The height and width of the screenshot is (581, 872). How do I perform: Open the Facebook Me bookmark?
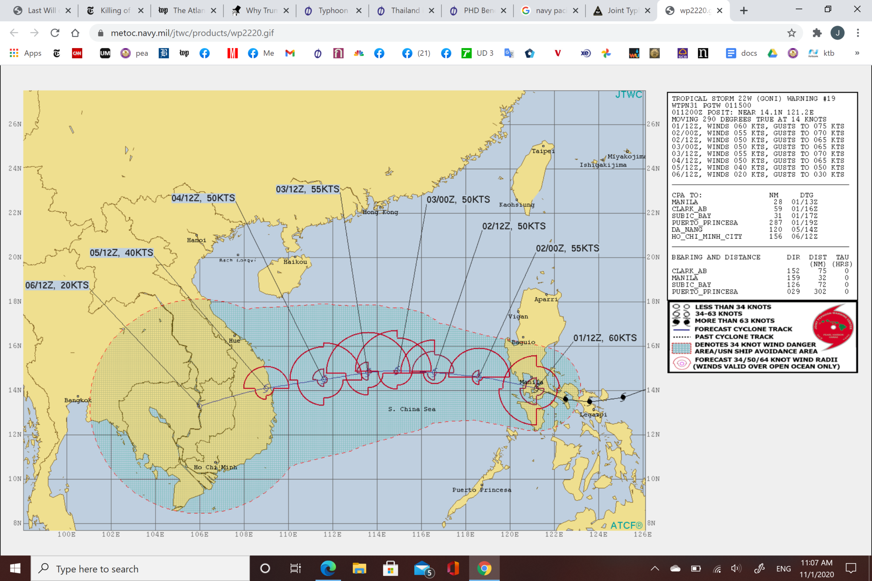261,53
